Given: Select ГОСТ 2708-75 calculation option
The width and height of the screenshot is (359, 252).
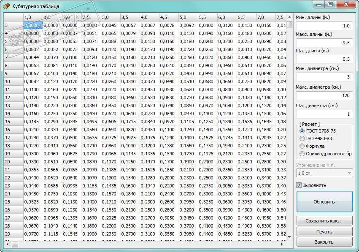Looking at the screenshot, I should 318,131.
